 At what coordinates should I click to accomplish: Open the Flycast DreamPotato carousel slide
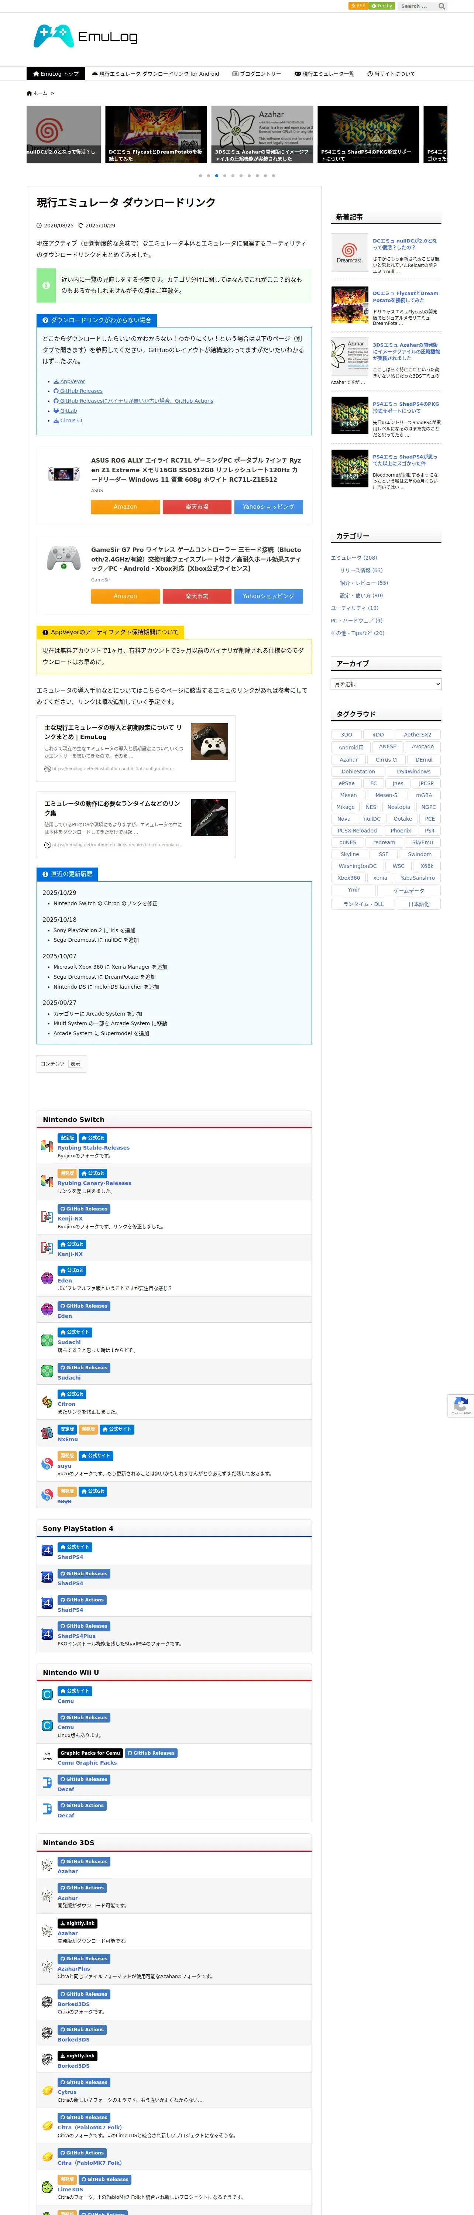pyautogui.click(x=156, y=134)
